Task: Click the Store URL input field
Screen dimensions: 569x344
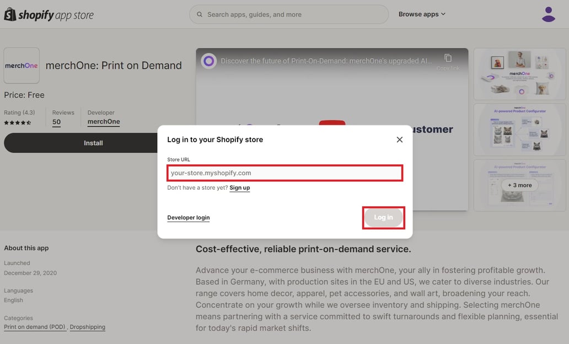Action: (284, 173)
